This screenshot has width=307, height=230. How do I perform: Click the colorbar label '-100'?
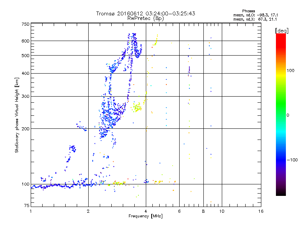pyautogui.click(x=292, y=160)
